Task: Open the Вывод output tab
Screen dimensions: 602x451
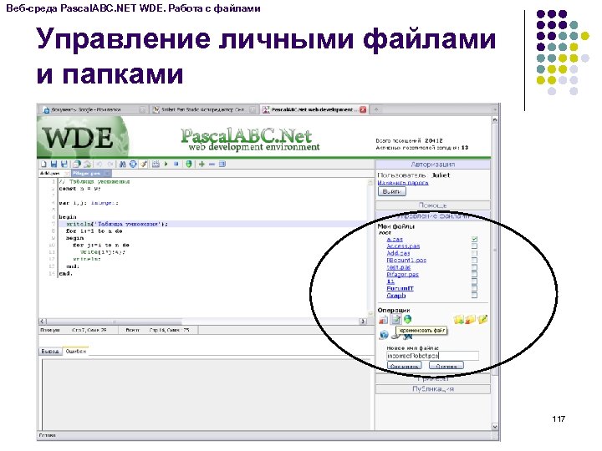Action: (x=50, y=352)
